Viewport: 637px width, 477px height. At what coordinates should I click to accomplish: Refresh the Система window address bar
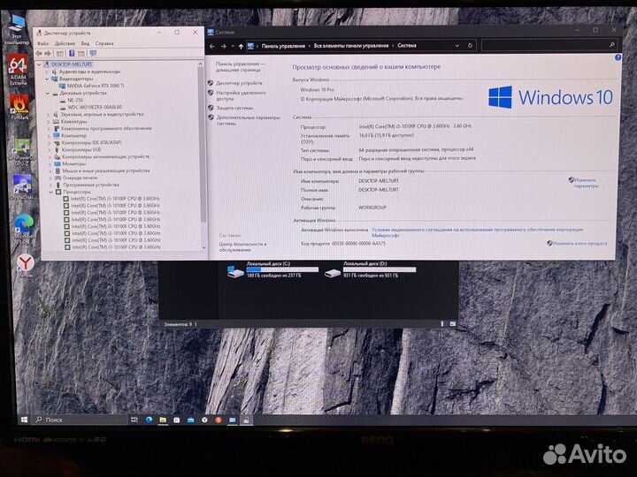pos(470,45)
